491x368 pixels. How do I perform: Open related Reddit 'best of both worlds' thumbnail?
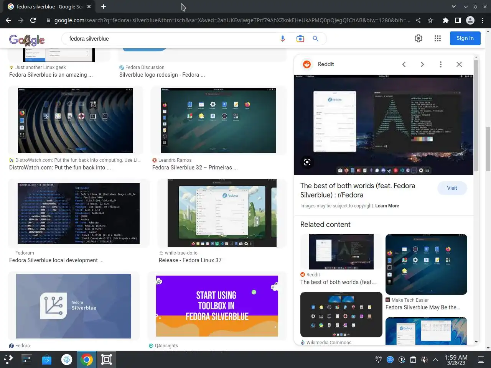[x=341, y=251]
